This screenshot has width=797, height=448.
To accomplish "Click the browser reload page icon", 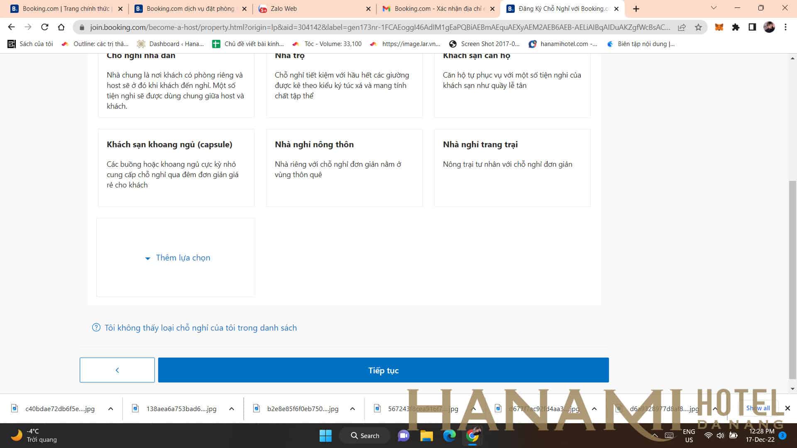I will [x=44, y=27].
